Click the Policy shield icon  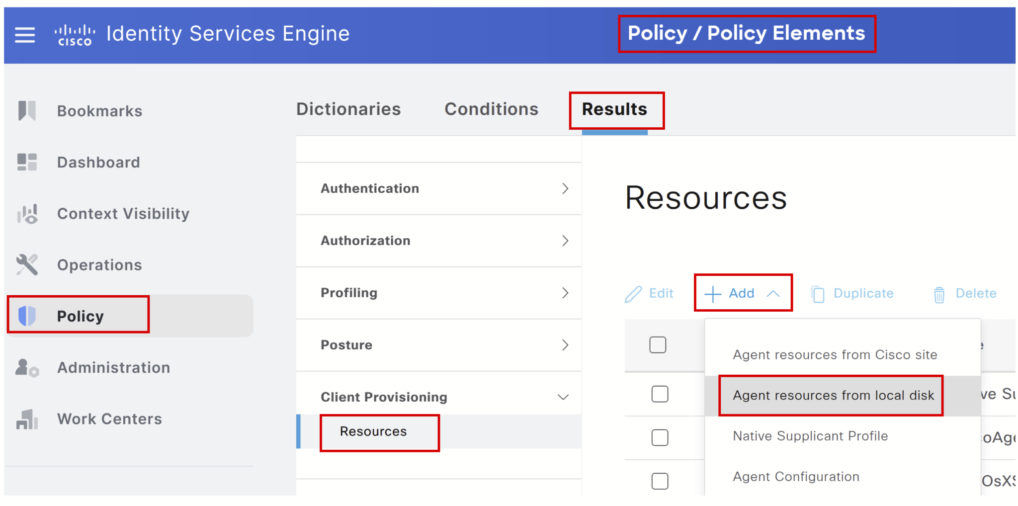(28, 316)
